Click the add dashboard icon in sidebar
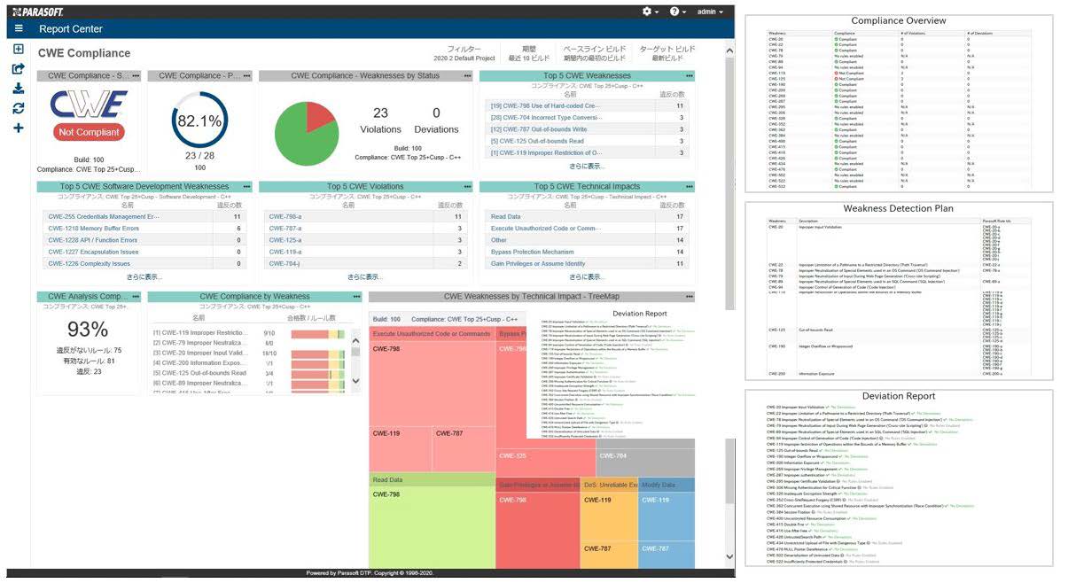This screenshot has height=583, width=1068. [x=19, y=50]
